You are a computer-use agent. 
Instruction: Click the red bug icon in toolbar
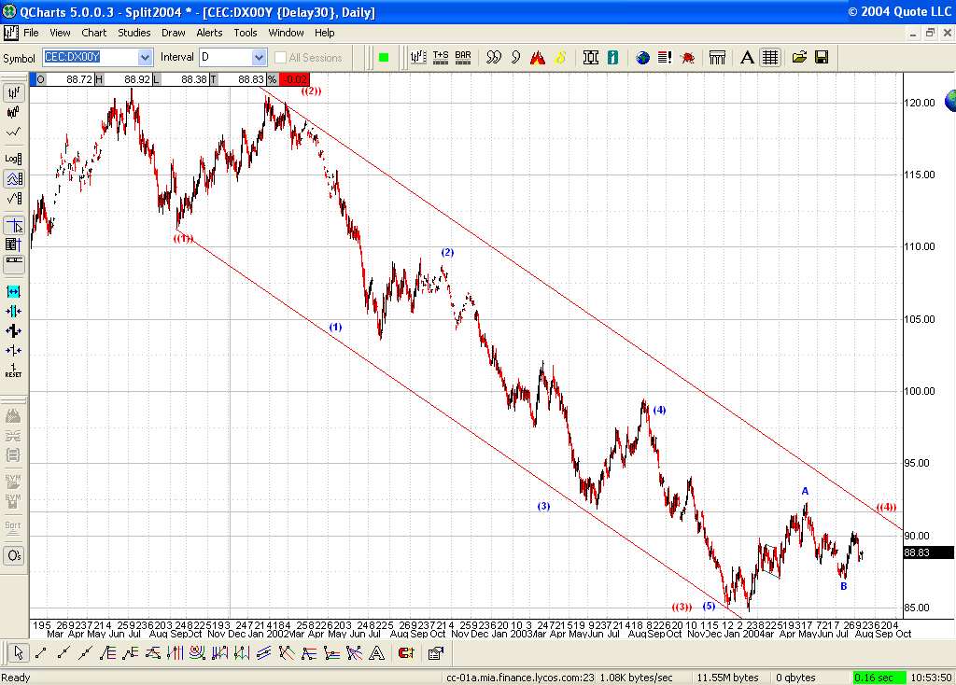tap(688, 57)
